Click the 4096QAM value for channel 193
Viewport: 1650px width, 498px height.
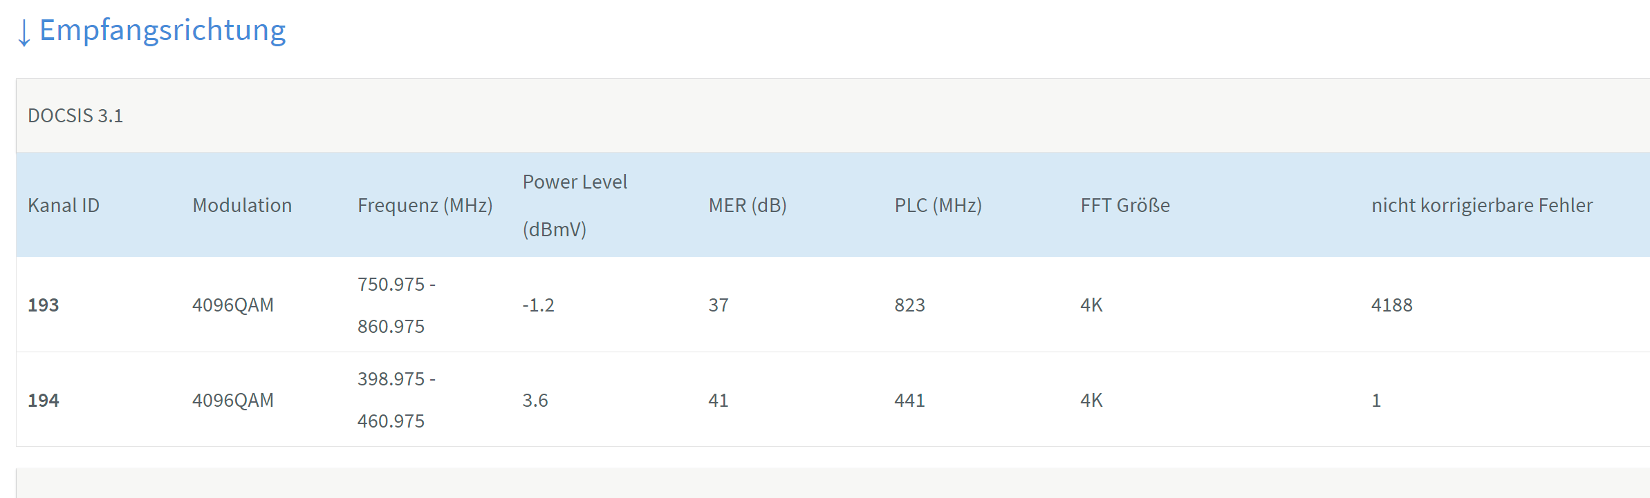pos(233,305)
